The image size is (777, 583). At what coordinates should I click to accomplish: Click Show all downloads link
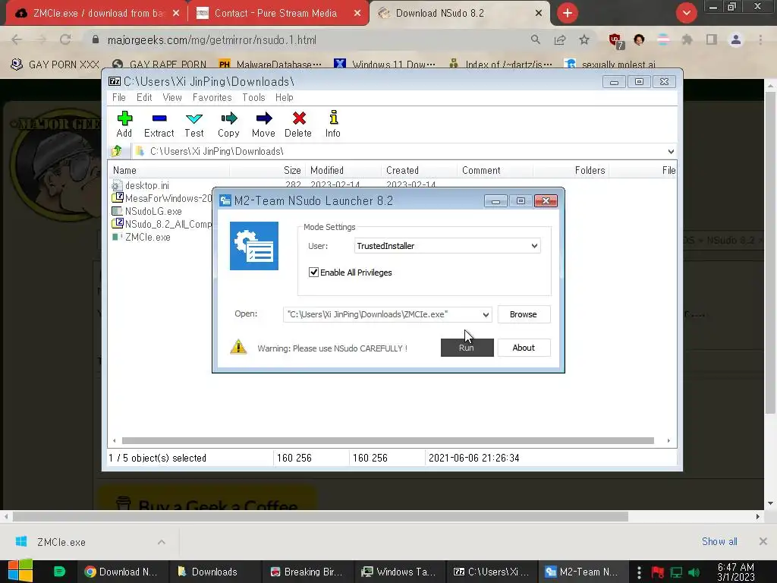719,541
